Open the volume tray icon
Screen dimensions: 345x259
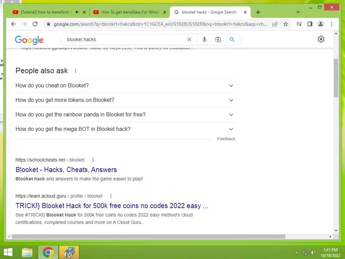pyautogui.click(x=313, y=253)
